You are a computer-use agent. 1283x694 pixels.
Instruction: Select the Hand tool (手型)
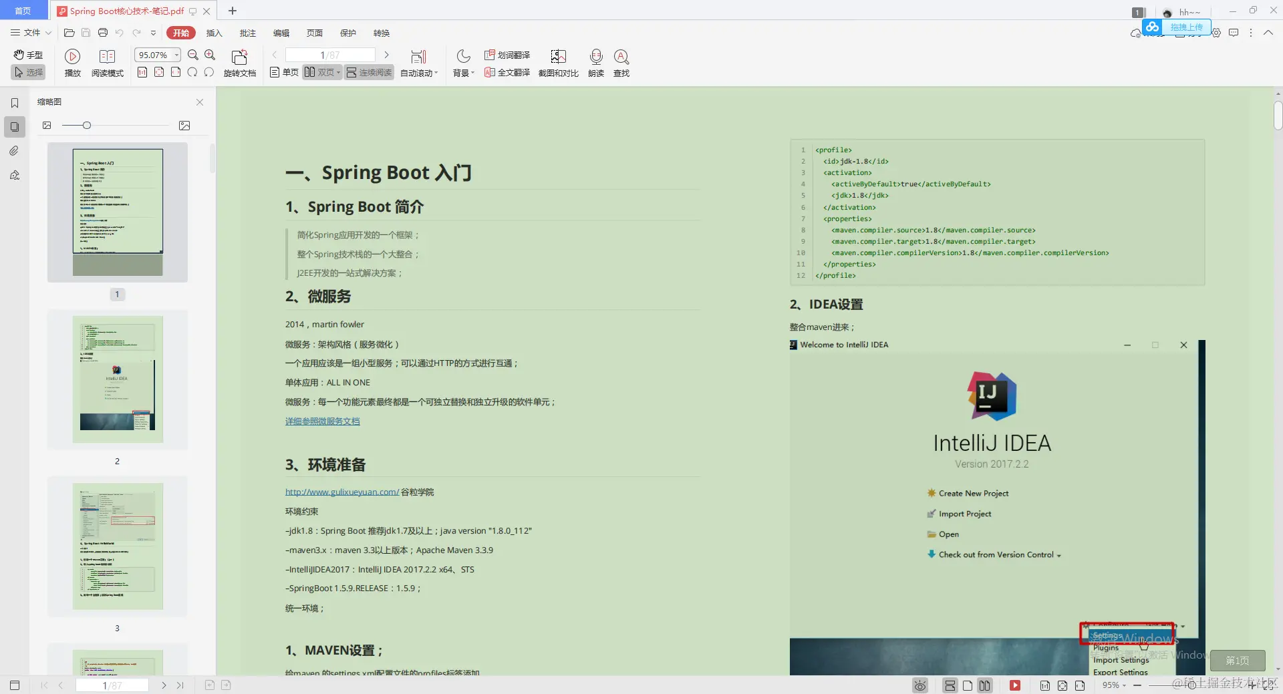point(28,55)
